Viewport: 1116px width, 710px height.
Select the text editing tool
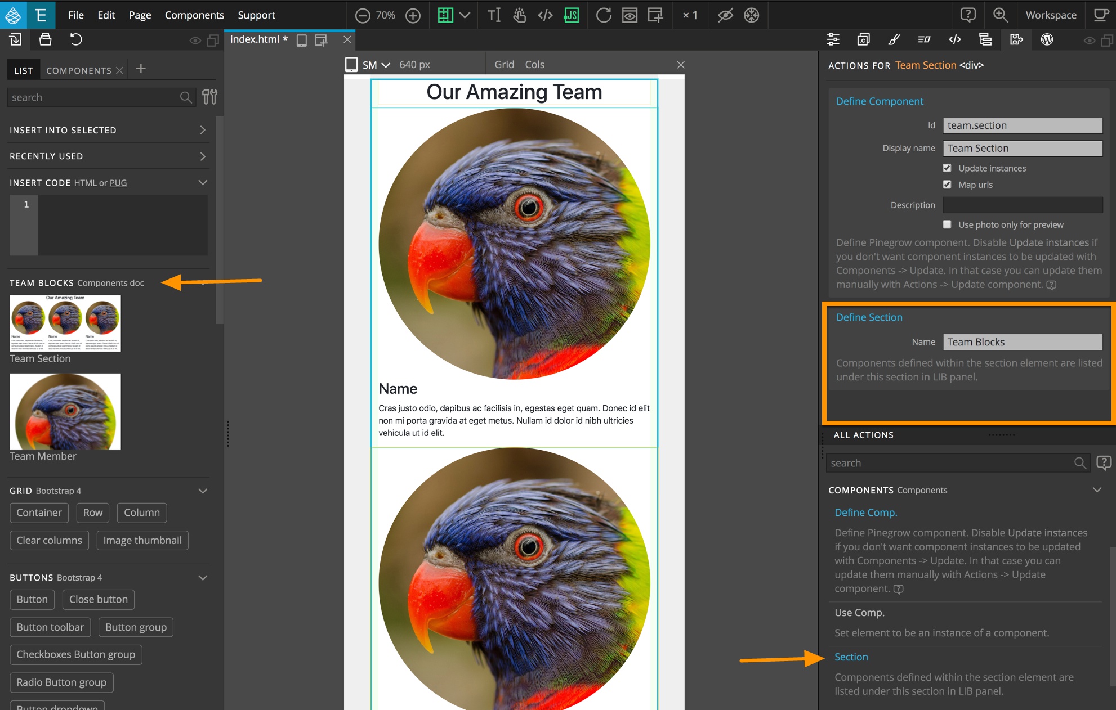[x=494, y=15]
